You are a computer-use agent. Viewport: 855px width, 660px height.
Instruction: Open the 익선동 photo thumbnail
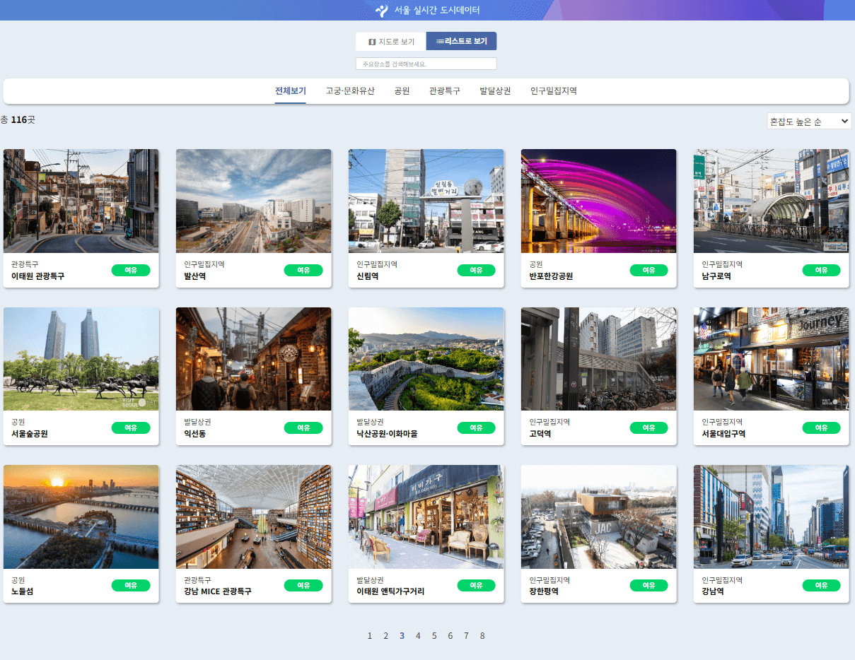pos(254,359)
